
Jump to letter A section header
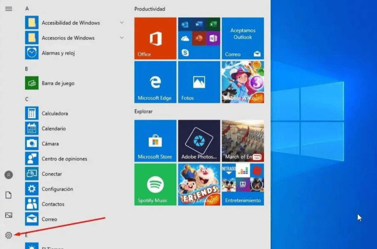(27, 9)
